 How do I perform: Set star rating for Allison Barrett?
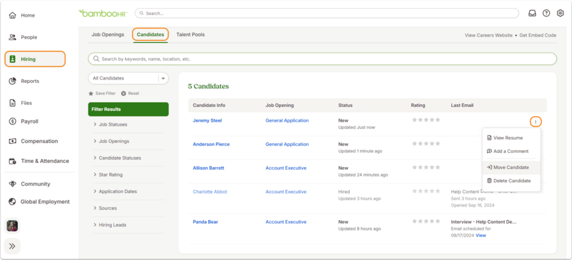click(x=426, y=167)
